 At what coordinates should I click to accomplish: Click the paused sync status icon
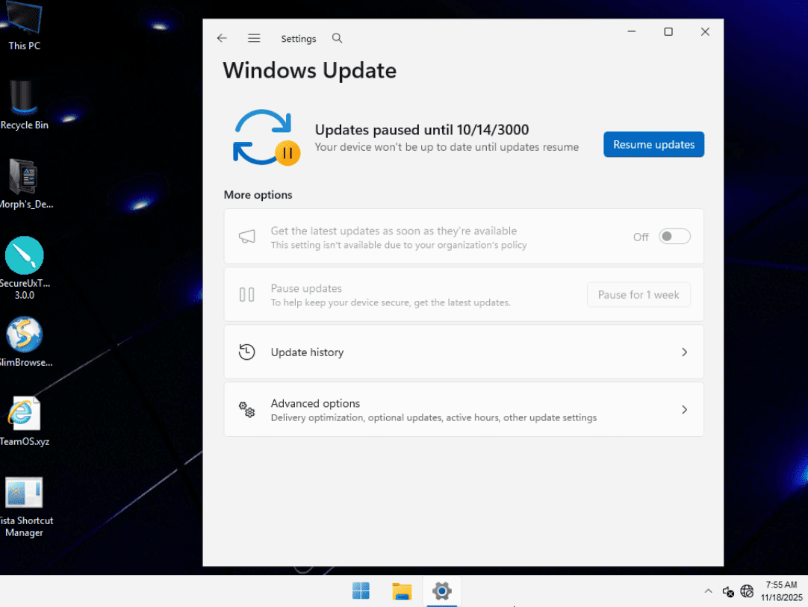pyautogui.click(x=266, y=137)
